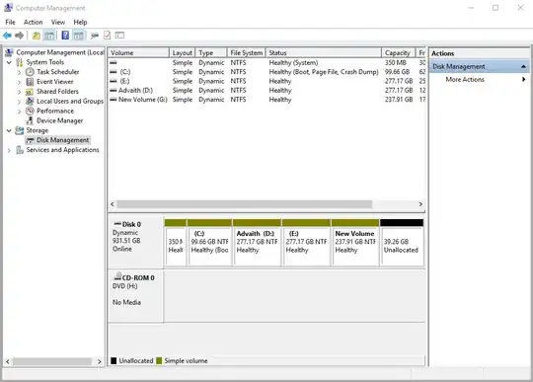Click the Back arrow toolbar icon
This screenshot has height=382, width=533.
[7, 36]
